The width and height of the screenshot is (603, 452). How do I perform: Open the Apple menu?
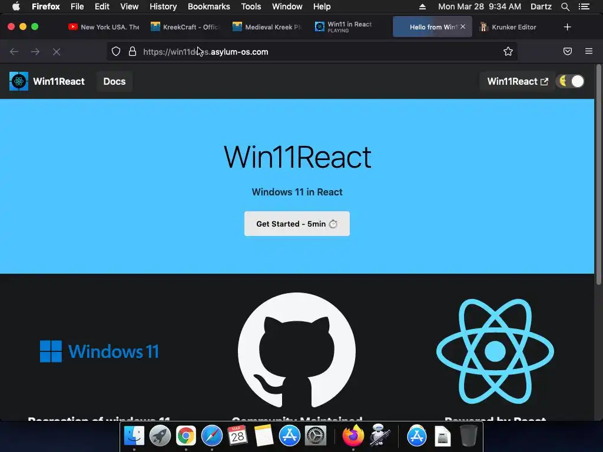16,6
